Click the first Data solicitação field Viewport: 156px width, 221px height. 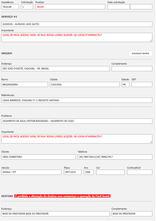click(x=119, y=7)
